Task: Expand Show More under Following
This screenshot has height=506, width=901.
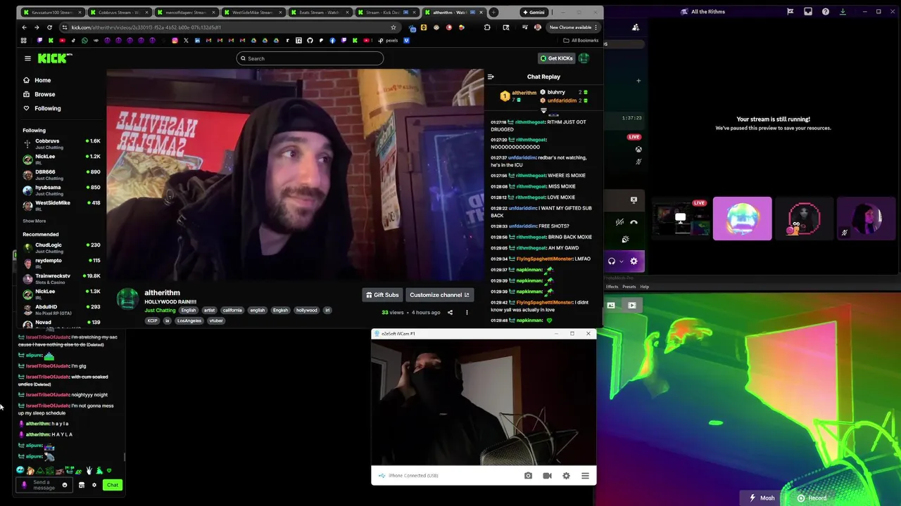Action: pos(34,221)
